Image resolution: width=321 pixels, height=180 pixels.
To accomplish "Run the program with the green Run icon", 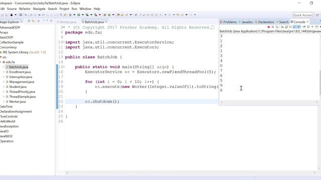I will tap(79, 14).
